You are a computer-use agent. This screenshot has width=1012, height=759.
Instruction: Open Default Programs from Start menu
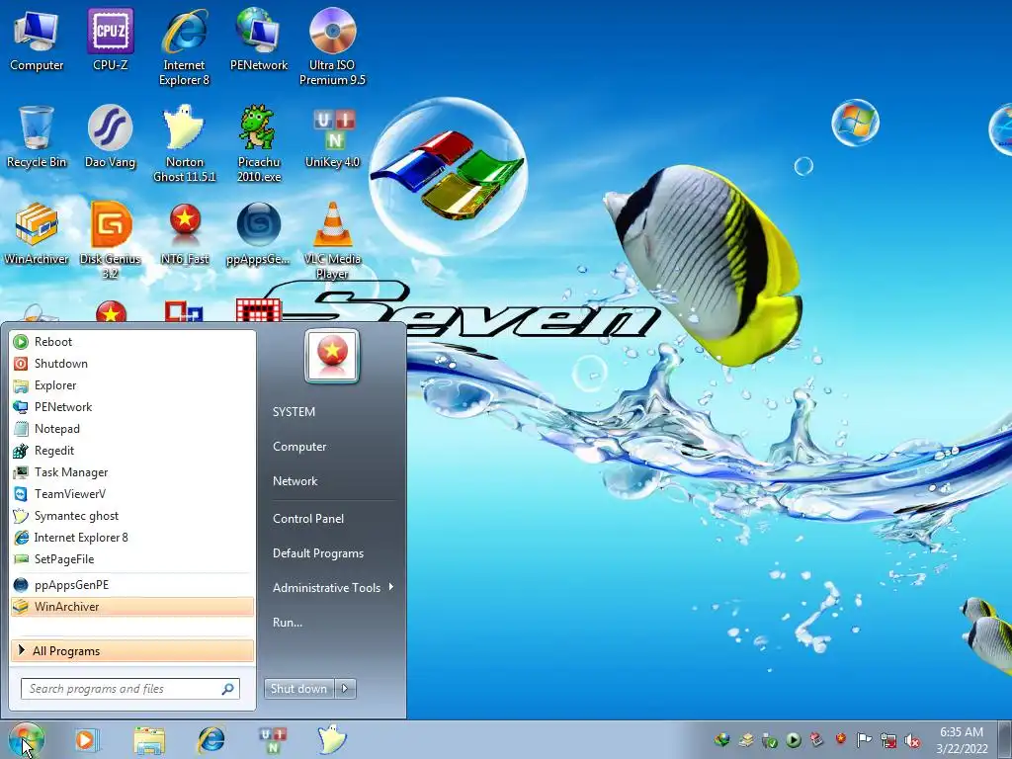[317, 553]
